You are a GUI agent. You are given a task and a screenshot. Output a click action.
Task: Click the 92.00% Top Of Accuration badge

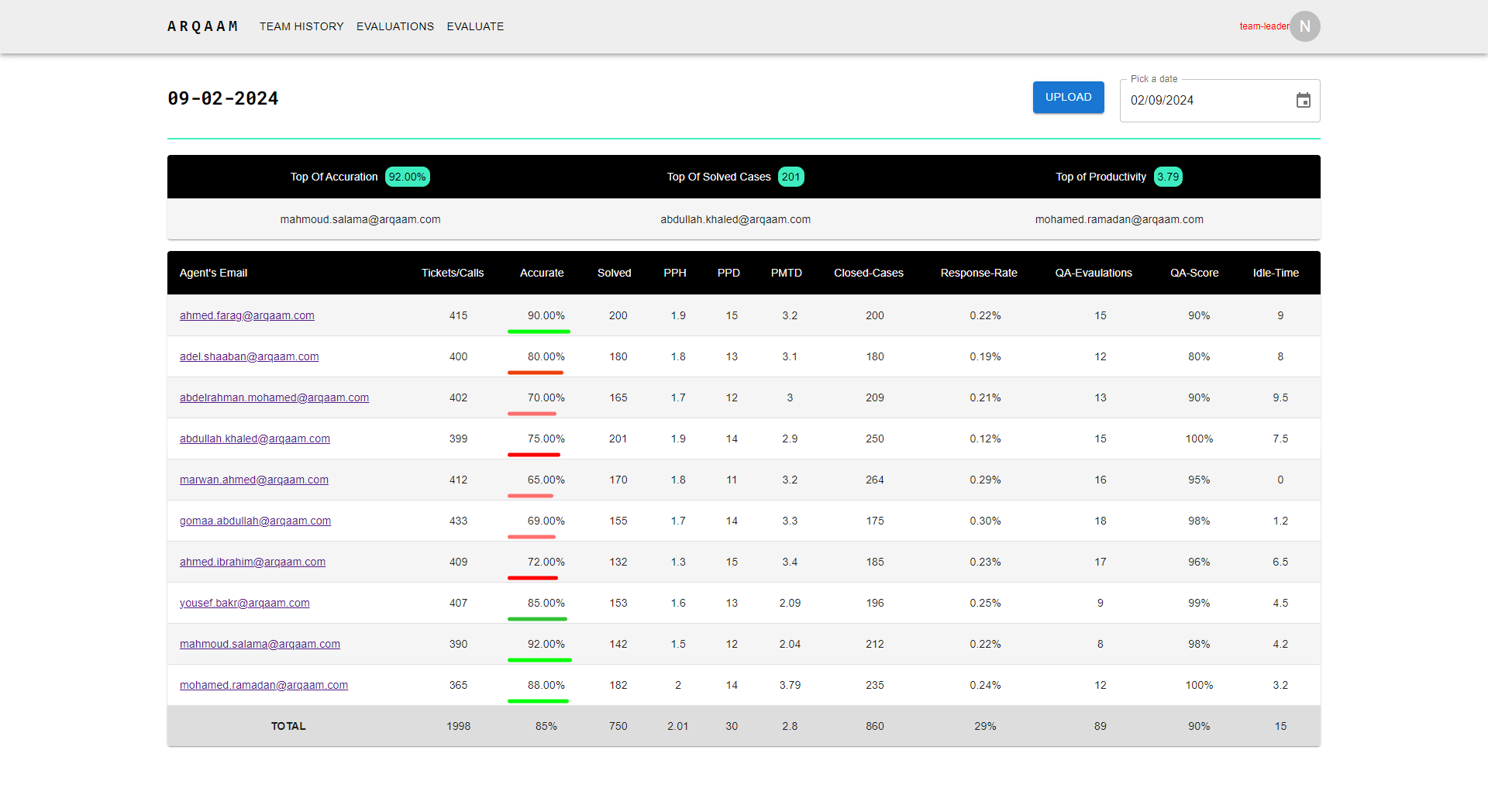pos(407,177)
